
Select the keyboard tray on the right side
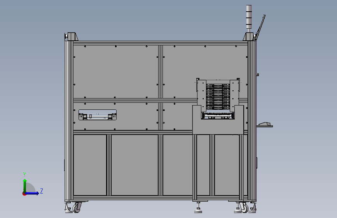pos(265,125)
